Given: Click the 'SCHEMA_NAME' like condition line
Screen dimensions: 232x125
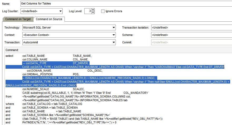Looking at the screenshot, I should pyautogui.click(x=66, y=115).
